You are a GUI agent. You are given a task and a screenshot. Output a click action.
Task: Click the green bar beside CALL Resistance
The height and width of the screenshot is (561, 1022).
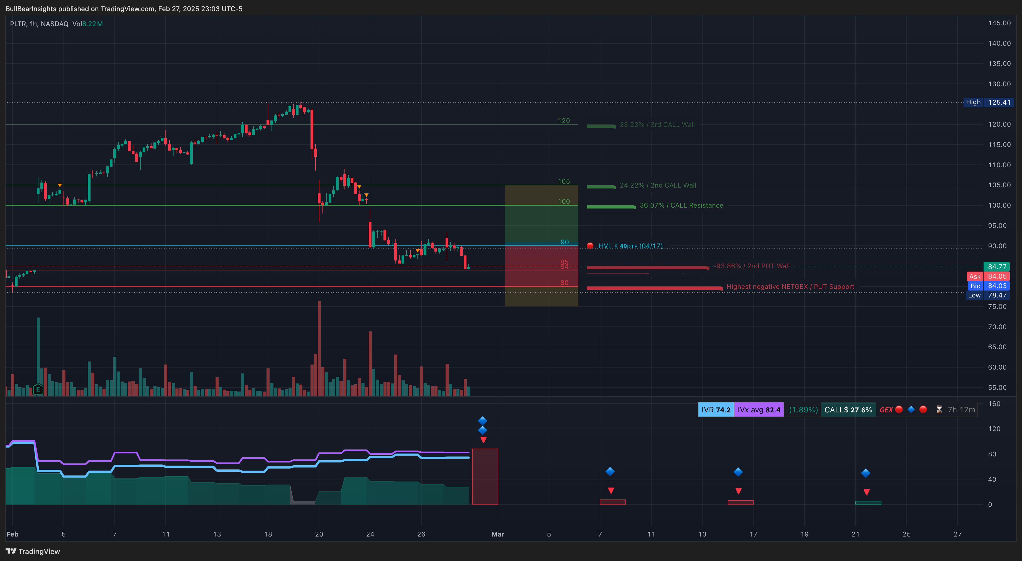coord(611,207)
